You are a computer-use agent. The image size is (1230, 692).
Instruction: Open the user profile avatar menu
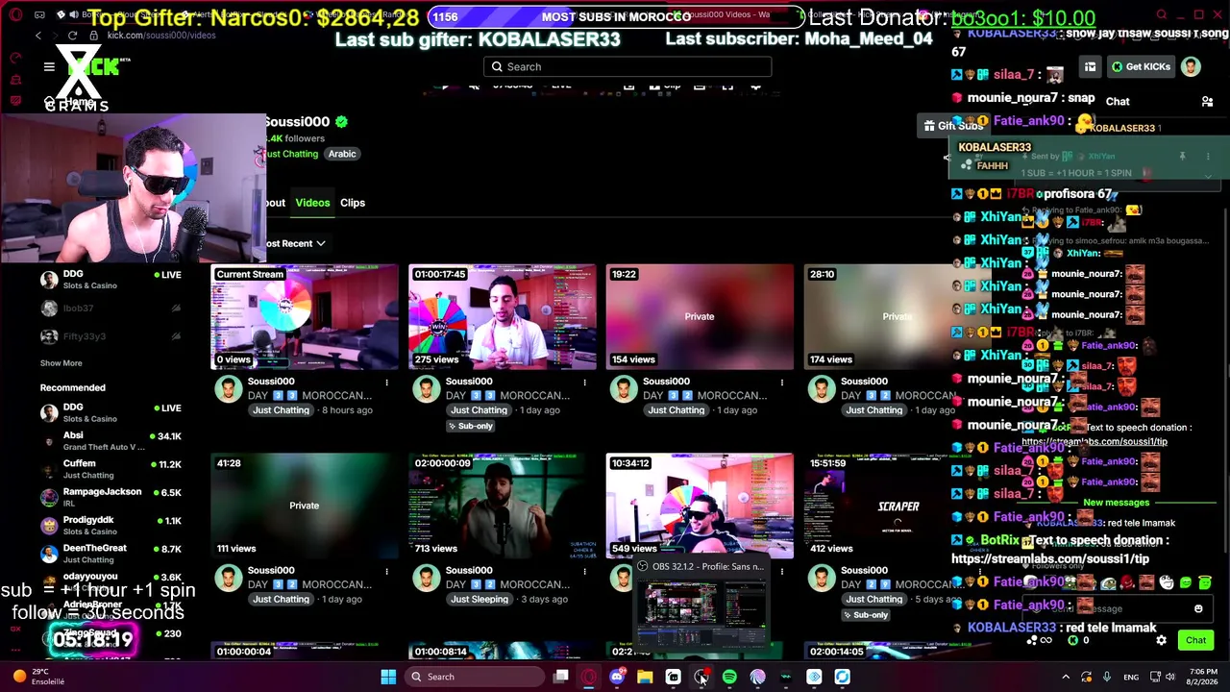1191,66
